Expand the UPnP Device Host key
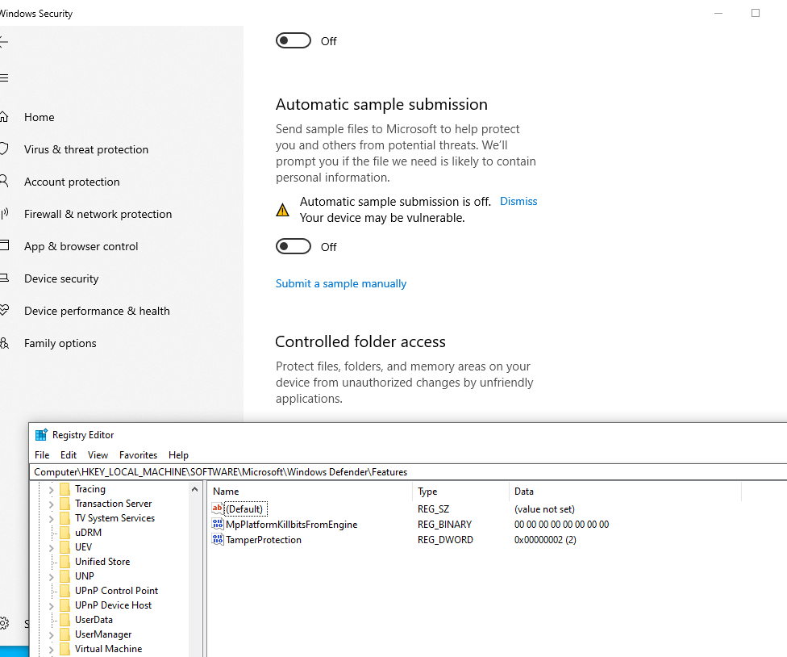787x657 pixels. [51, 606]
